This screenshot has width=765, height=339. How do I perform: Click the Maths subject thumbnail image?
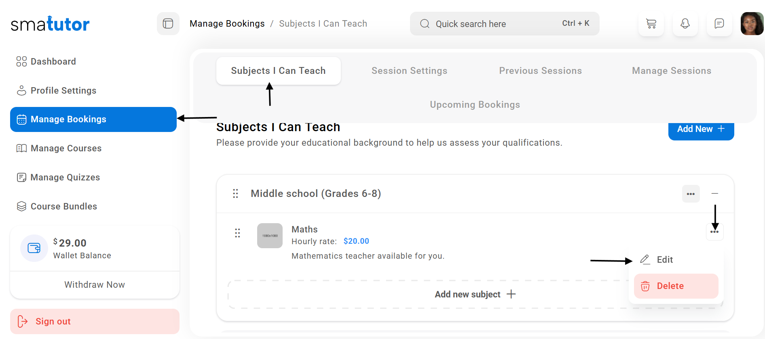[x=270, y=236]
